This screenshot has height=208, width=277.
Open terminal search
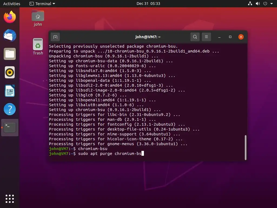click(195, 37)
